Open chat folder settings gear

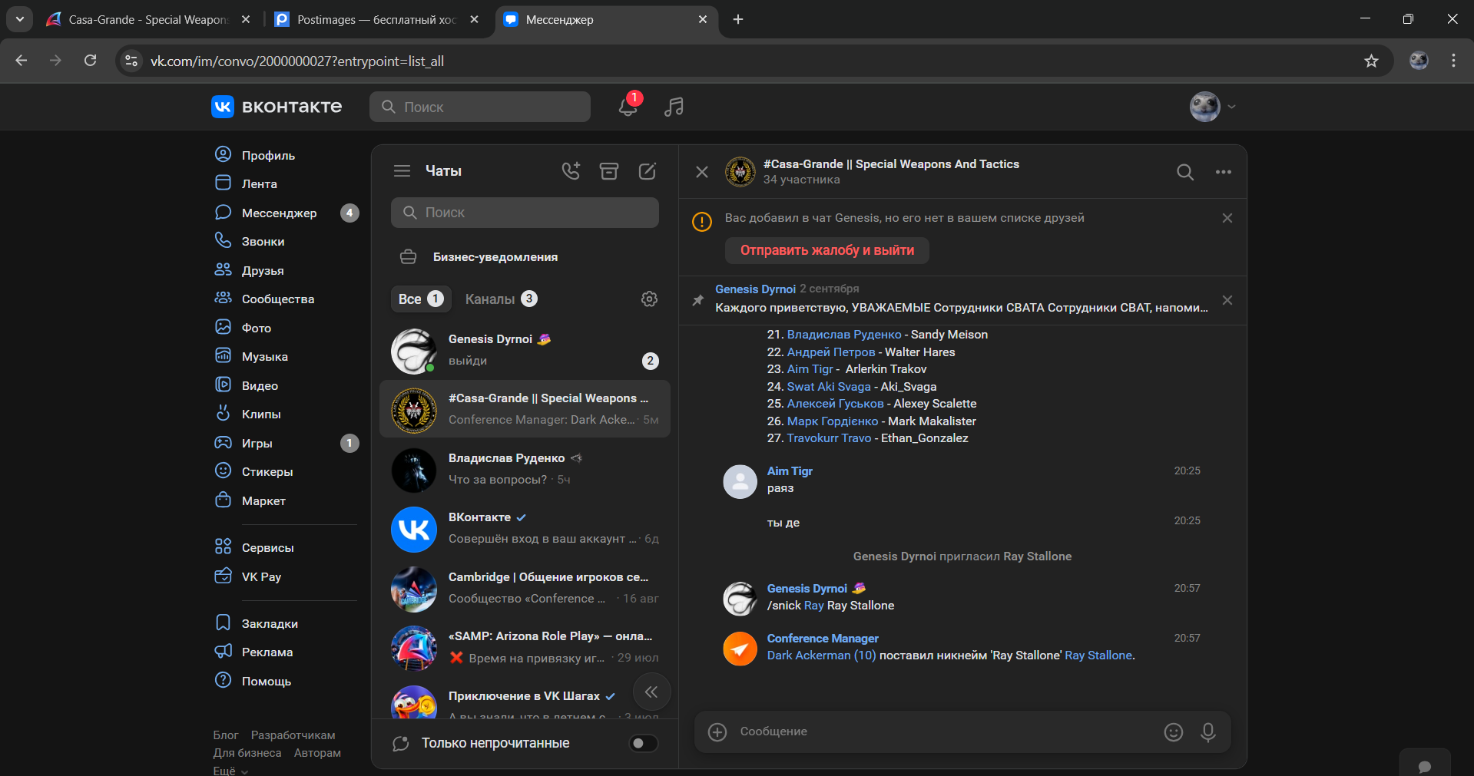click(x=649, y=299)
